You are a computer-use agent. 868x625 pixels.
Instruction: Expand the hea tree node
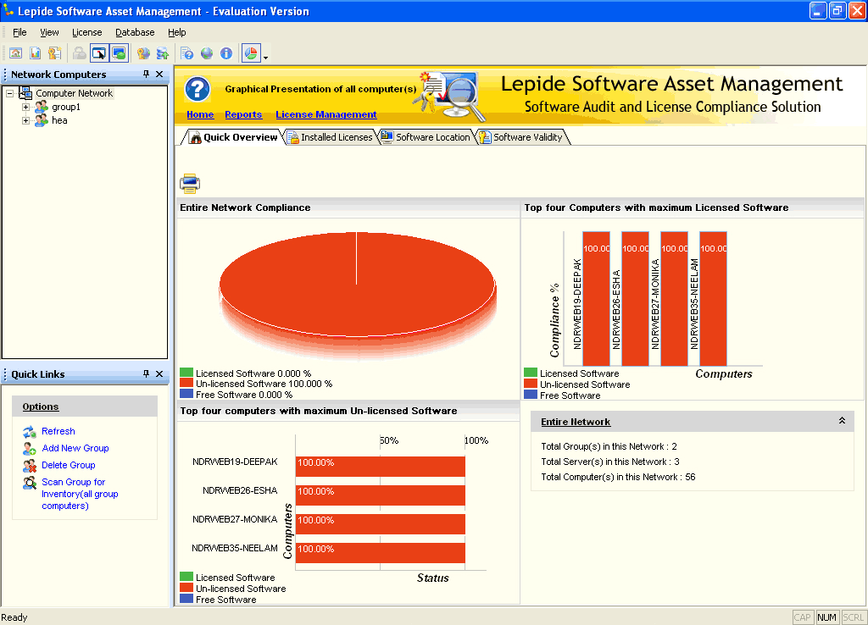(x=25, y=120)
